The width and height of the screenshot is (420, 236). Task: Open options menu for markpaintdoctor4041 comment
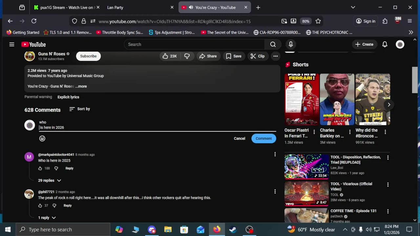click(275, 154)
